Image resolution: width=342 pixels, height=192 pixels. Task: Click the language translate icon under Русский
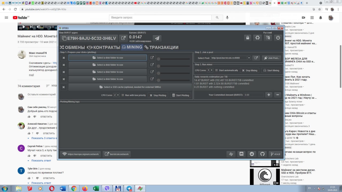(268, 38)
